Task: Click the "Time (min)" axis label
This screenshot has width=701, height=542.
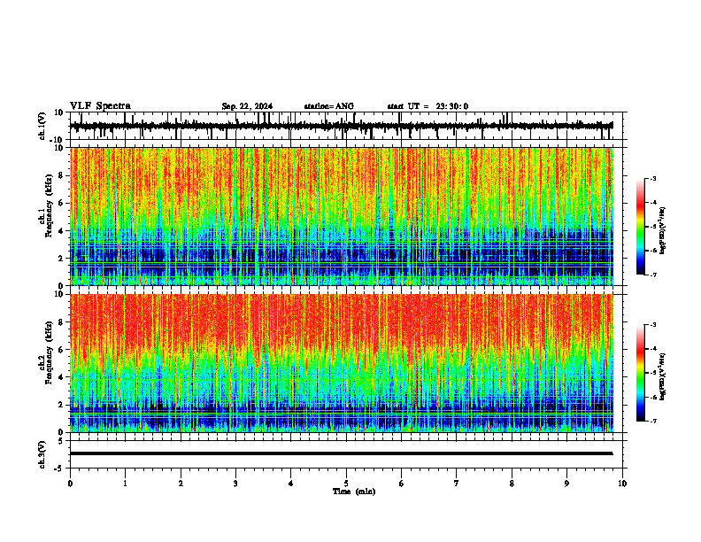Action: point(354,492)
